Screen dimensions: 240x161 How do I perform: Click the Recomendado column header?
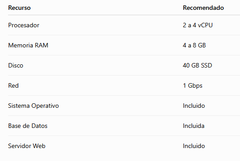coord(203,8)
